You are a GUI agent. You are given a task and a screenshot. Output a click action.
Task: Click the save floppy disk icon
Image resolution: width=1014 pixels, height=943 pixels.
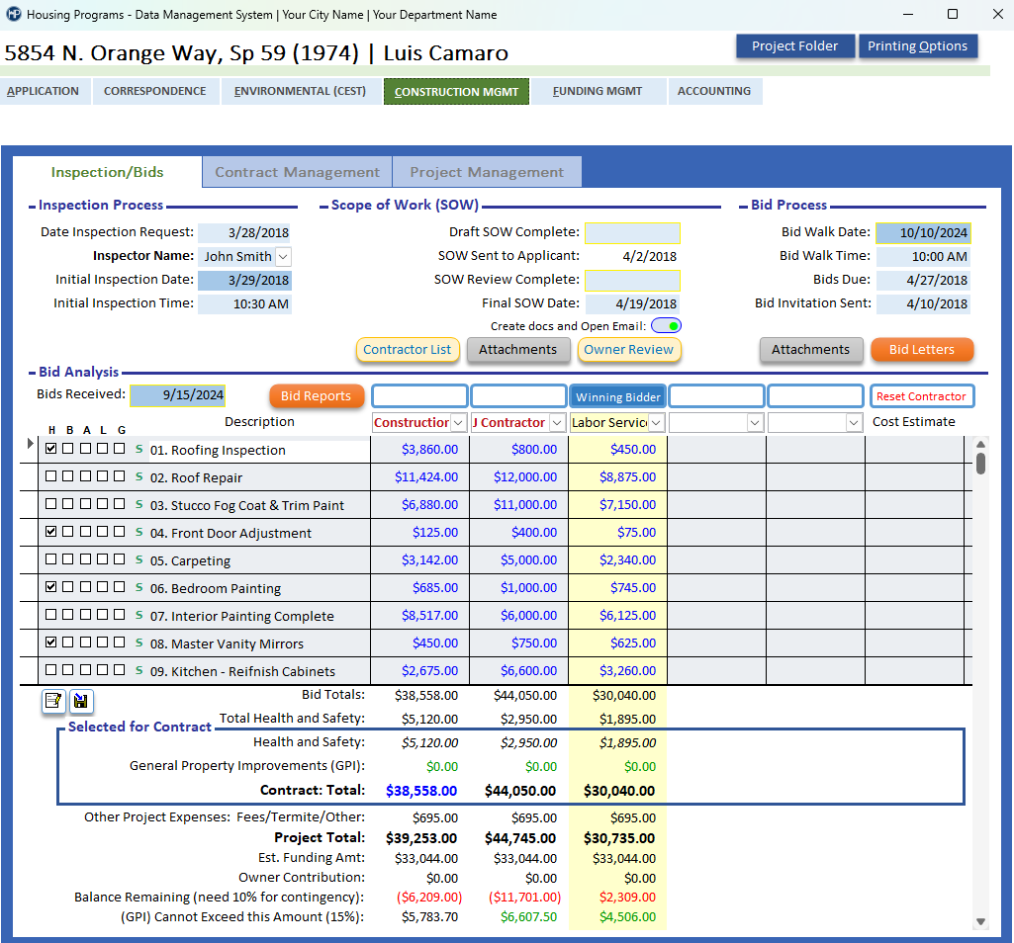(x=81, y=701)
